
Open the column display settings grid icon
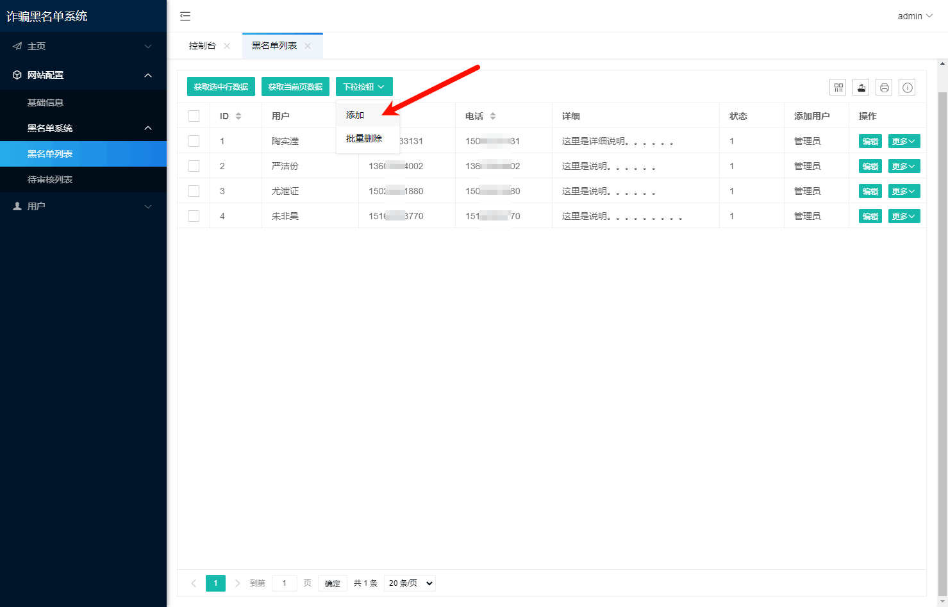(x=838, y=87)
